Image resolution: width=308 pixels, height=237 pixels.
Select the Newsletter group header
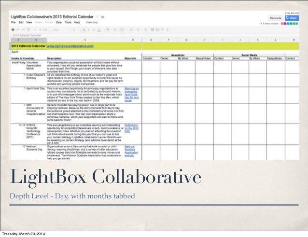tap(178, 55)
